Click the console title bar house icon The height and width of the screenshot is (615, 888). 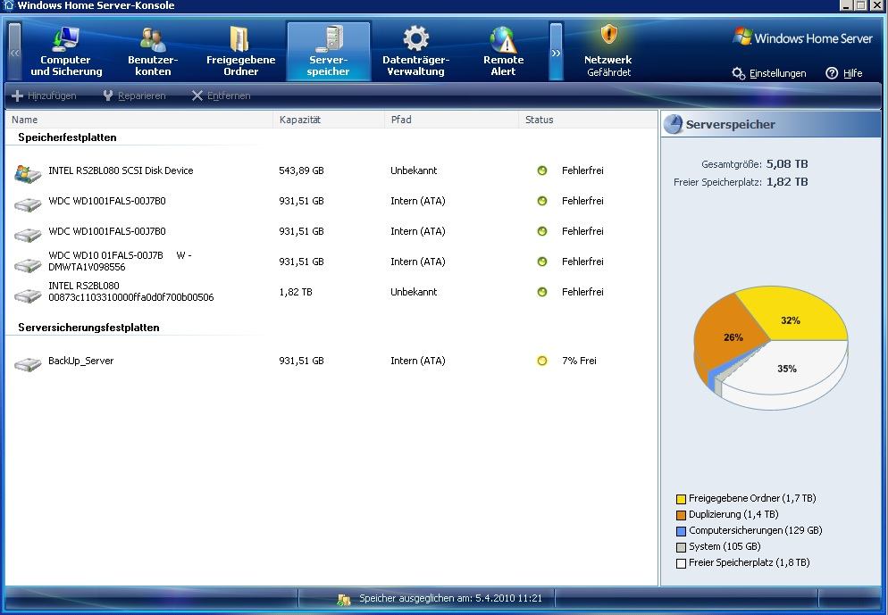point(8,5)
